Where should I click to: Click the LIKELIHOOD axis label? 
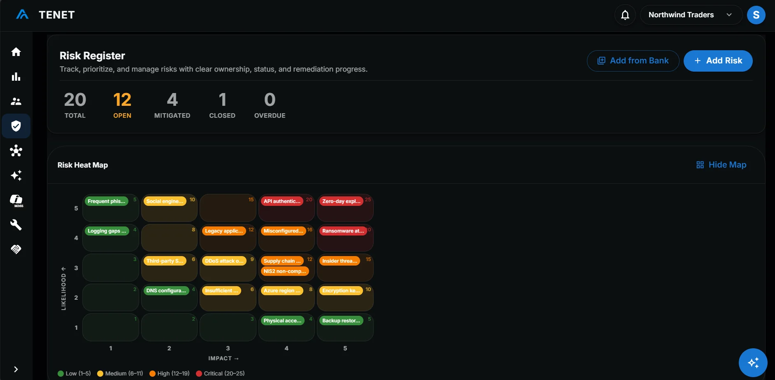point(63,288)
